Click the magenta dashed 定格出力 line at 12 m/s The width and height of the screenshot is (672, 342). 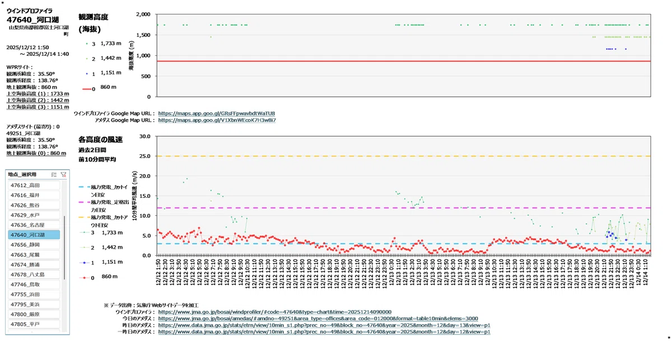click(x=404, y=208)
